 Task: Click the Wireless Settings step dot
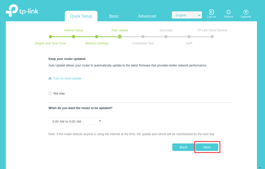pyautogui.click(x=97, y=37)
